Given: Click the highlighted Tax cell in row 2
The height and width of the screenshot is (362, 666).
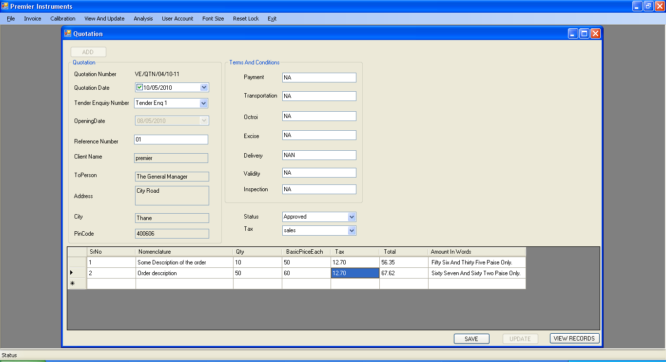Looking at the screenshot, I should (x=355, y=273).
